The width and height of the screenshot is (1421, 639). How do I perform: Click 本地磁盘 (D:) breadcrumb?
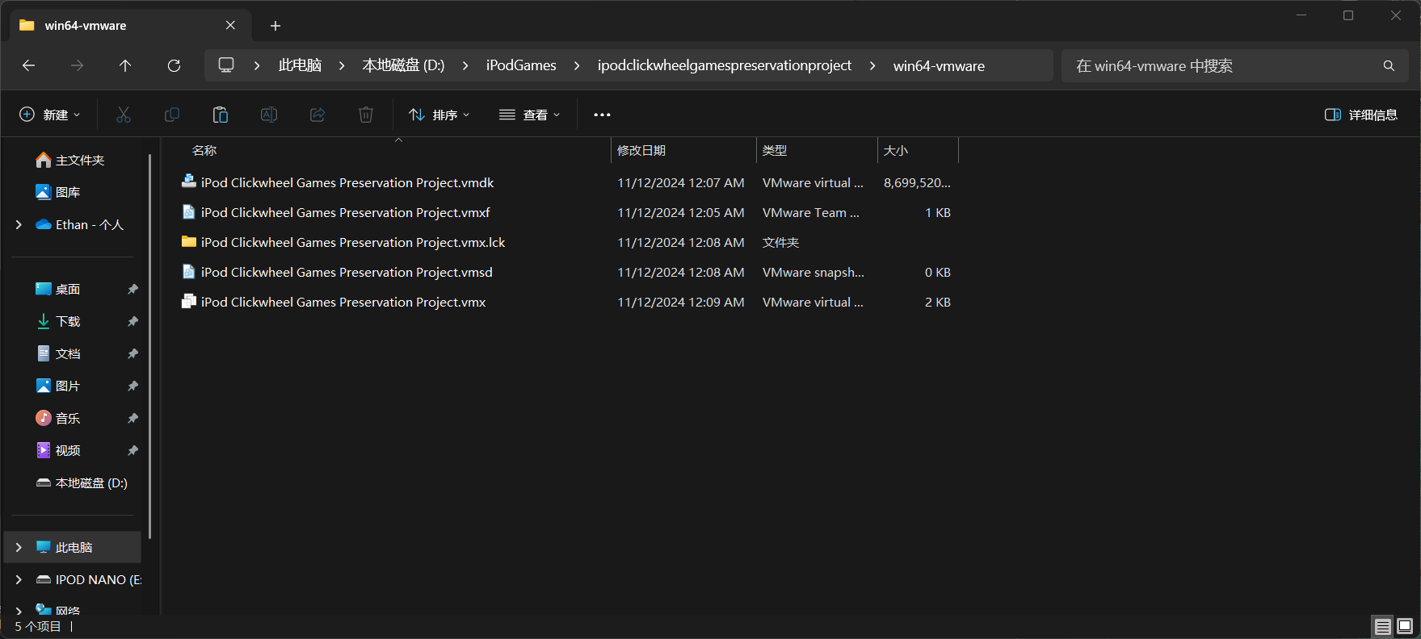(403, 65)
